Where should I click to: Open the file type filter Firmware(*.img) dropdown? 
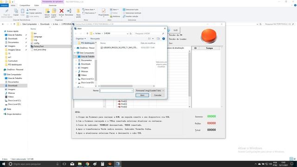pyautogui.click(x=149, y=91)
